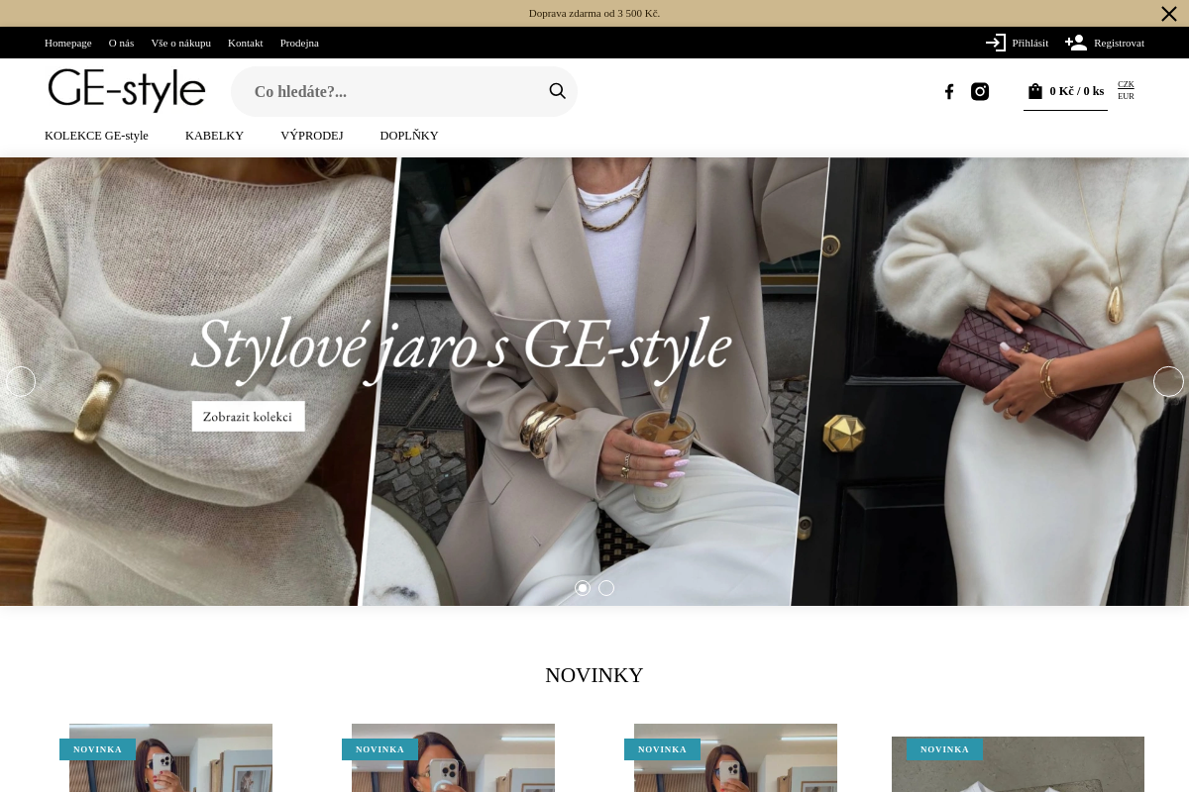The height and width of the screenshot is (792, 1189).
Task: Click the login arrow icon beside Přihlásit
Action: 996,43
